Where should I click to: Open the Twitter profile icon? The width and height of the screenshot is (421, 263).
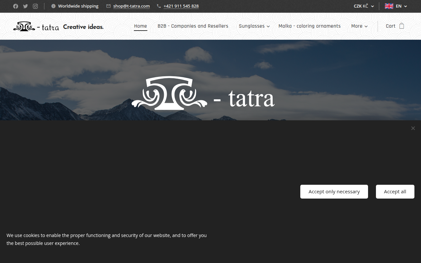[x=25, y=6]
